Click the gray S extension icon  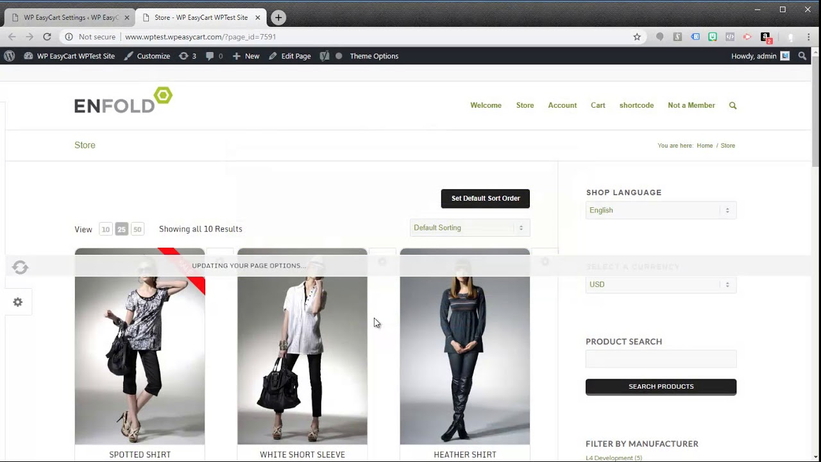(677, 37)
